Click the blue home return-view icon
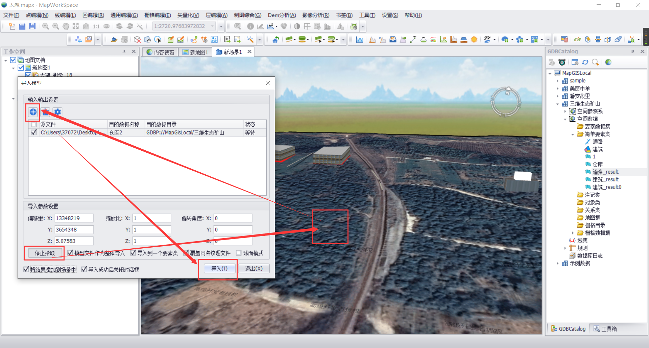Image resolution: width=649 pixels, height=348 pixels. click(x=276, y=40)
